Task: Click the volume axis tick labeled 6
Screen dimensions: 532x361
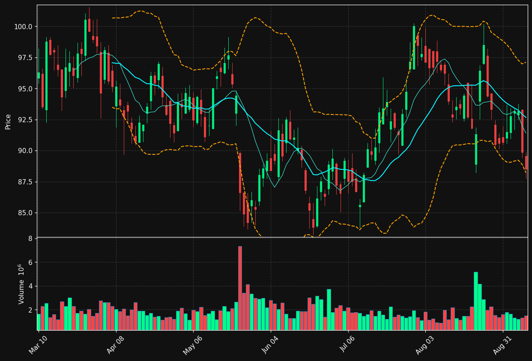Action: tap(31, 262)
